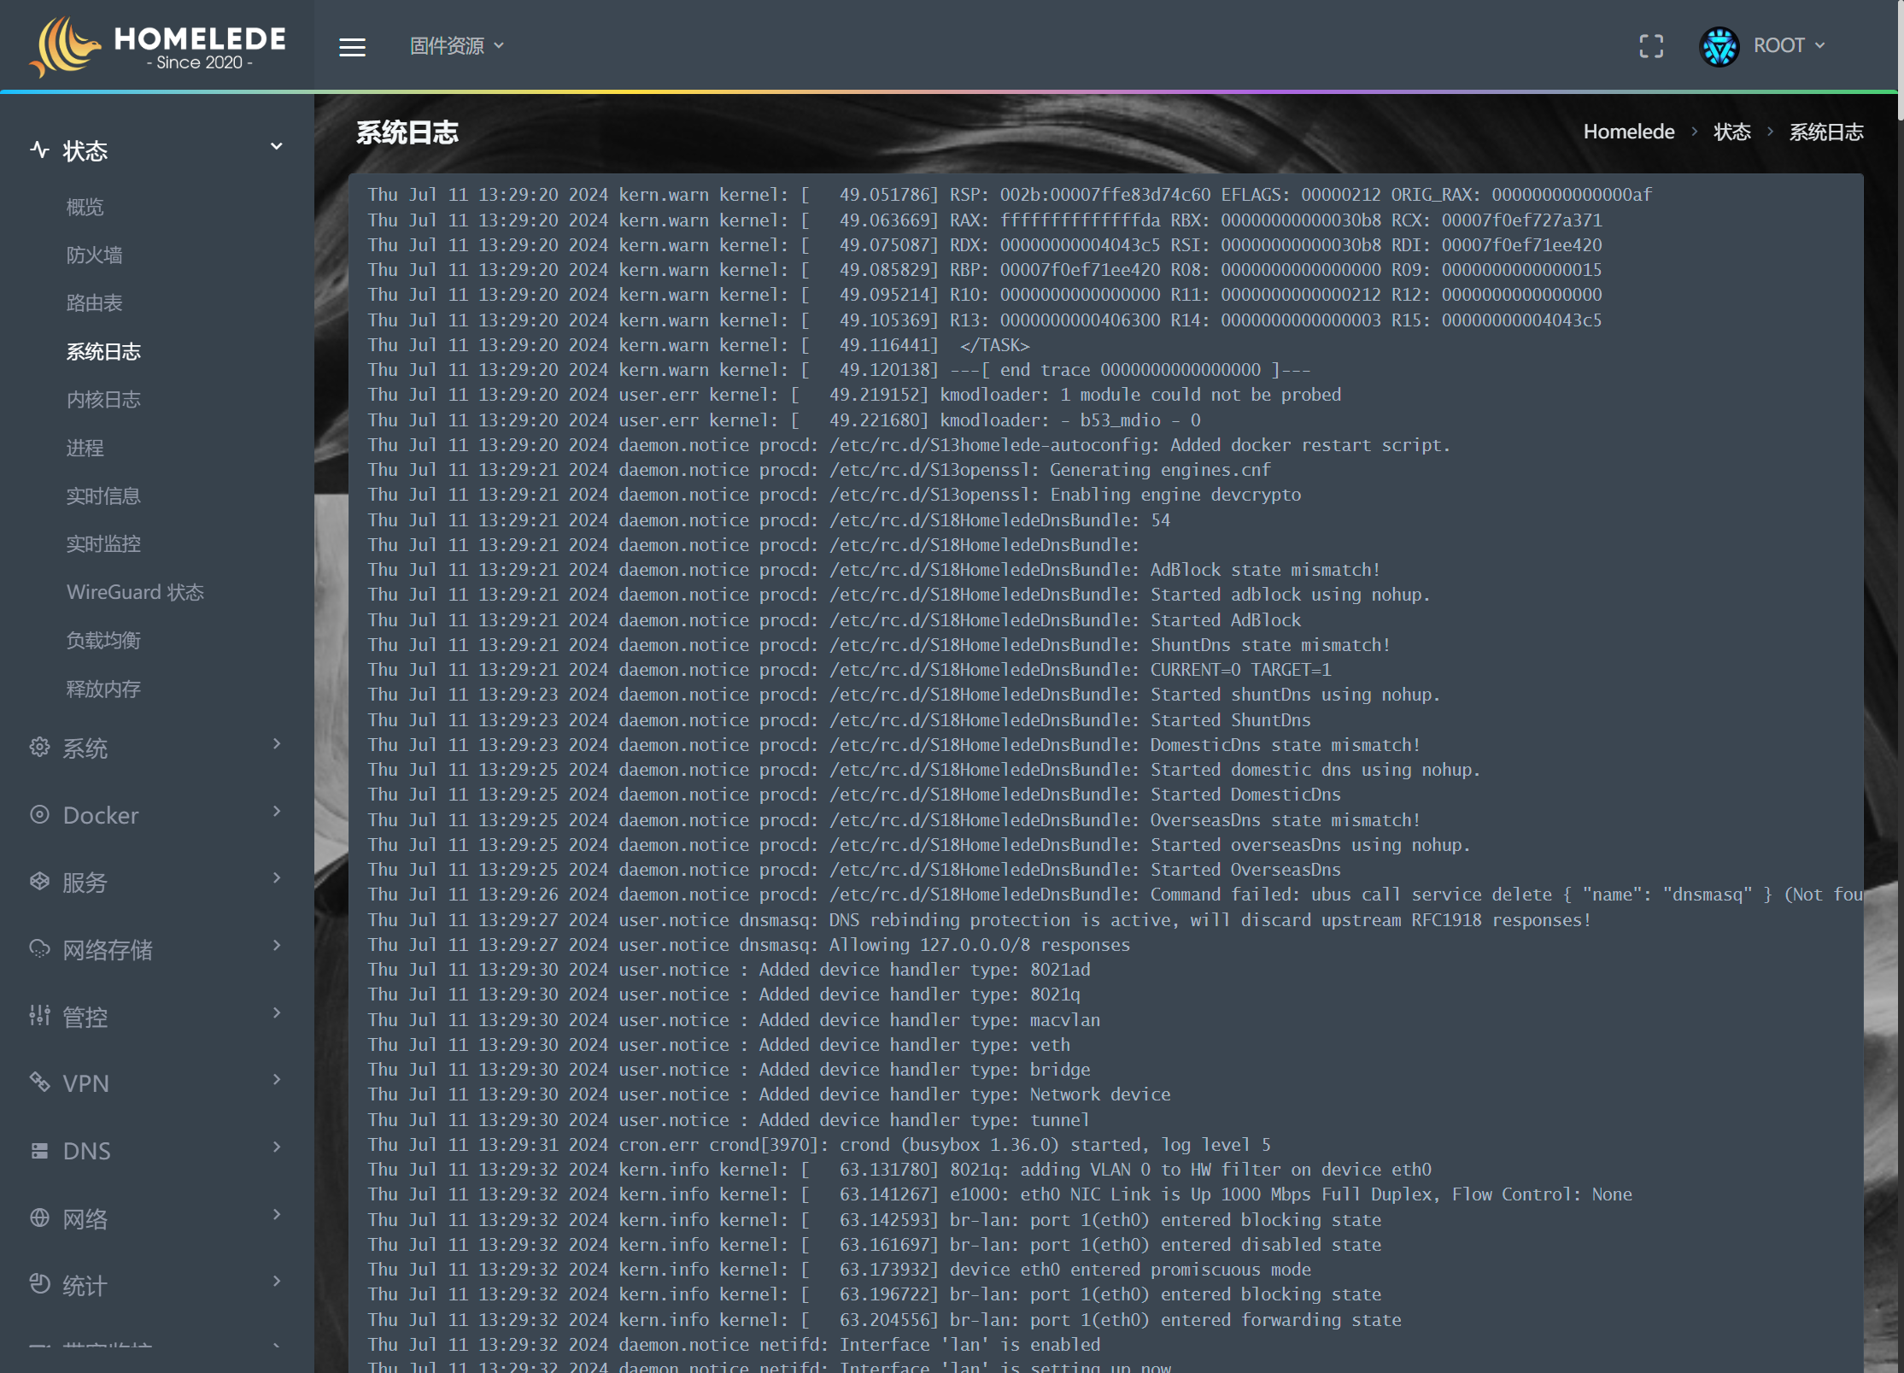Image resolution: width=1904 pixels, height=1373 pixels.
Task: Click the 管控 sliders icon
Action: click(39, 1015)
